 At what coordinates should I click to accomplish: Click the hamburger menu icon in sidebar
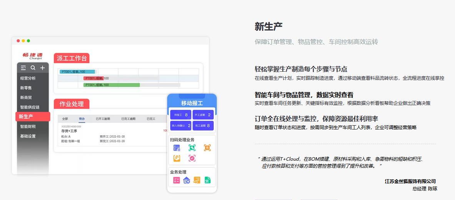tap(23, 68)
